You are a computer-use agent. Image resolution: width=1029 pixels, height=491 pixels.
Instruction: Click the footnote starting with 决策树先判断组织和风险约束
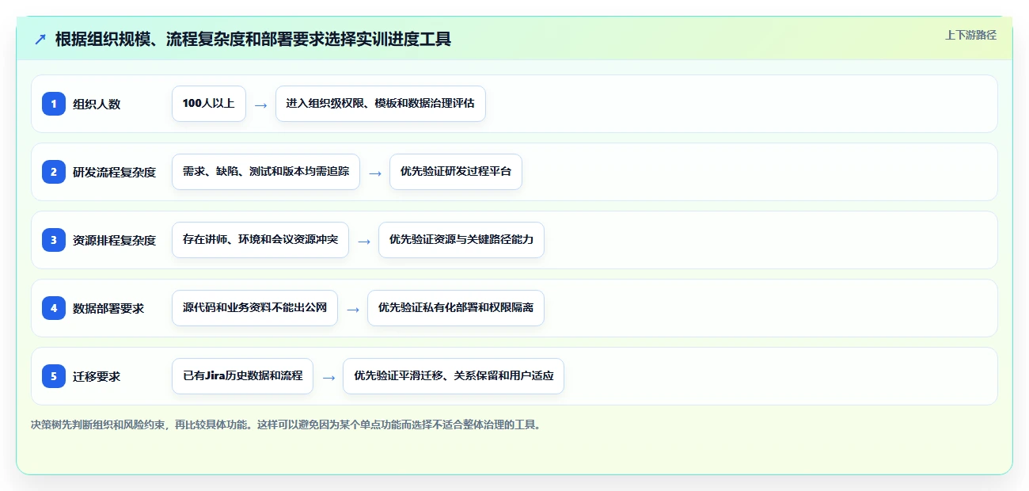coord(287,424)
